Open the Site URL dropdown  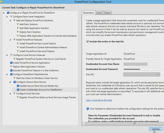pos(158,74)
